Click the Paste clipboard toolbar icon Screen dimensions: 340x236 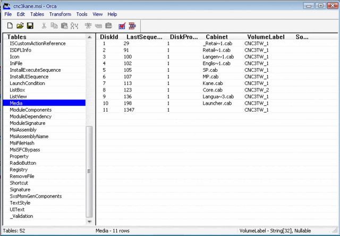coord(64,26)
